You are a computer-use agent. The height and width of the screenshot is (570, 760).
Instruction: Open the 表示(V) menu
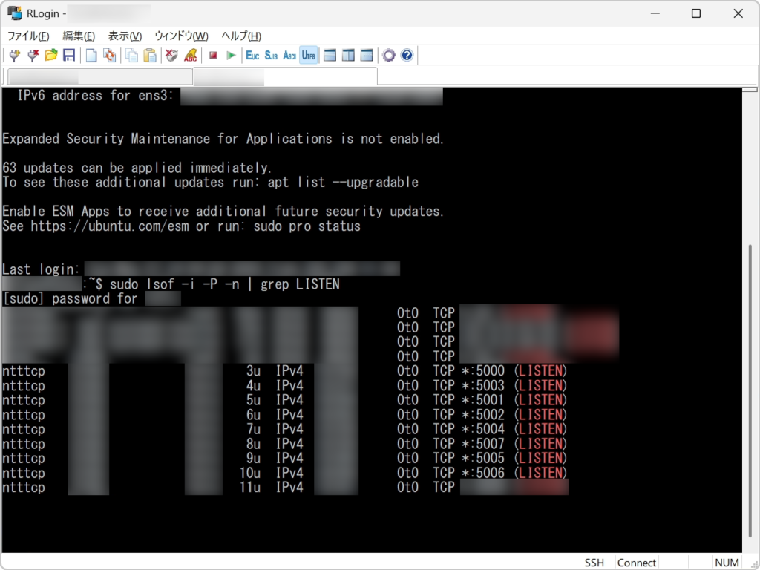(x=125, y=36)
